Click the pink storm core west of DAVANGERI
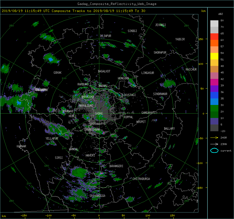234x219 pixels. [102, 173]
